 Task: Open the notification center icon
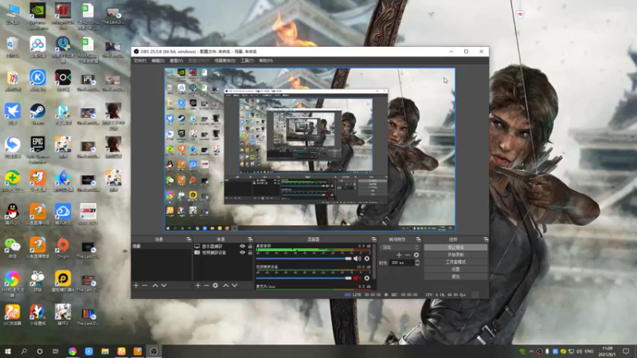626,351
